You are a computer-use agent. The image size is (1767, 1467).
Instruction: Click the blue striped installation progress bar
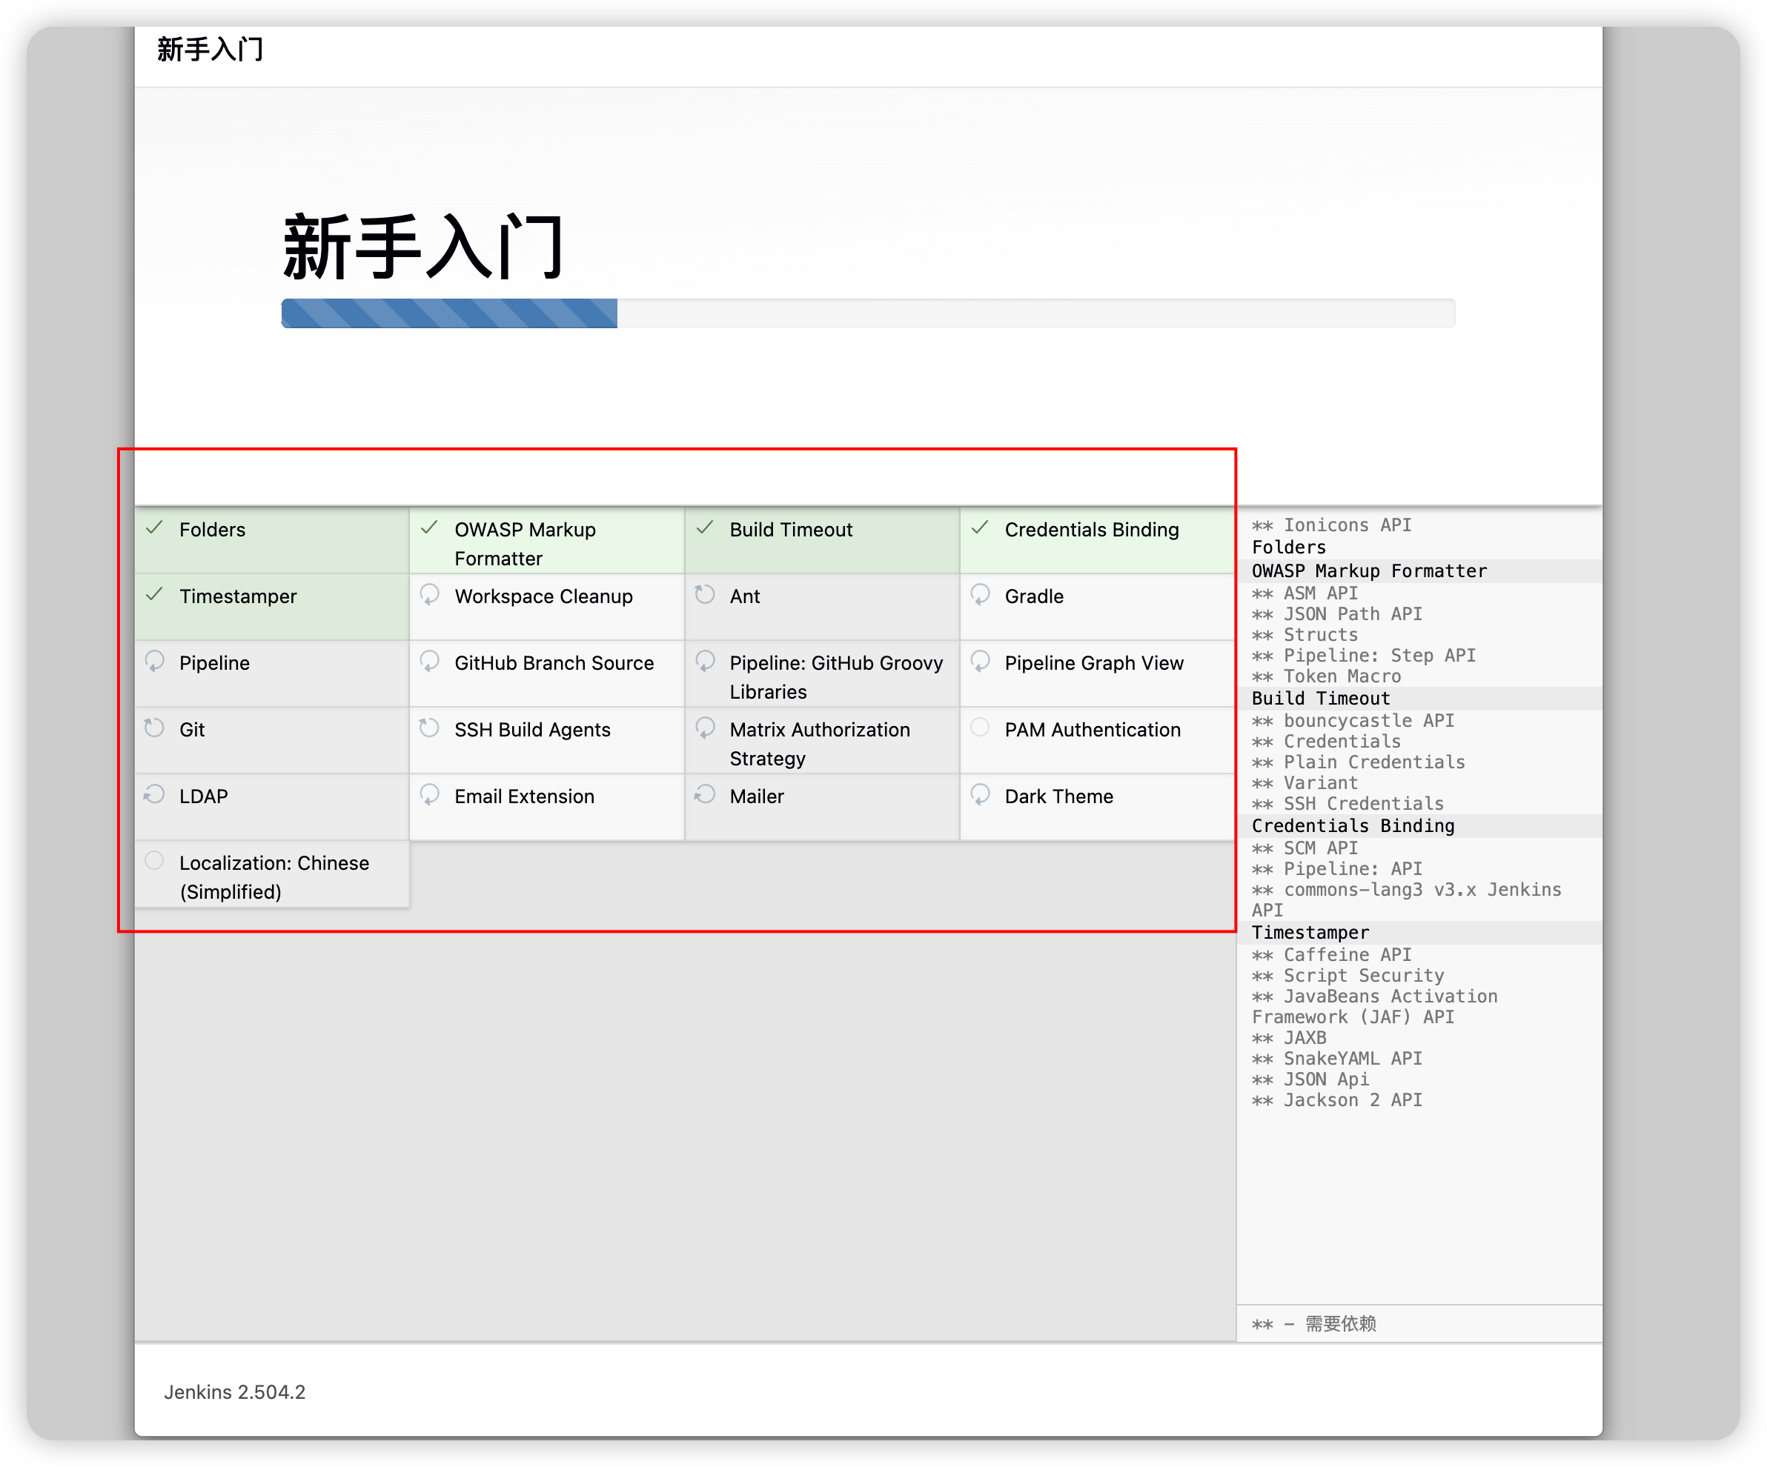(449, 313)
